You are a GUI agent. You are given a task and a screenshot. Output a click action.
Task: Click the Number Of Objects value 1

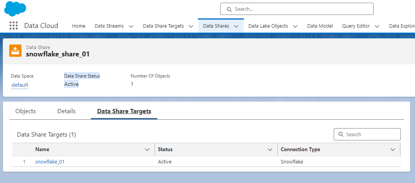click(x=132, y=84)
